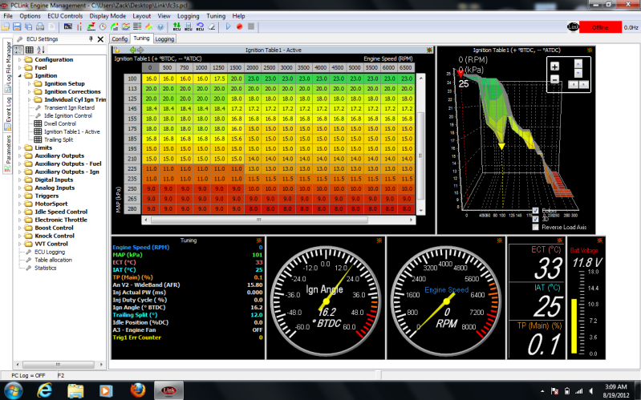Rotate 3D graph with up arrow button
Viewport: 641px width, 400px height.
point(578,64)
